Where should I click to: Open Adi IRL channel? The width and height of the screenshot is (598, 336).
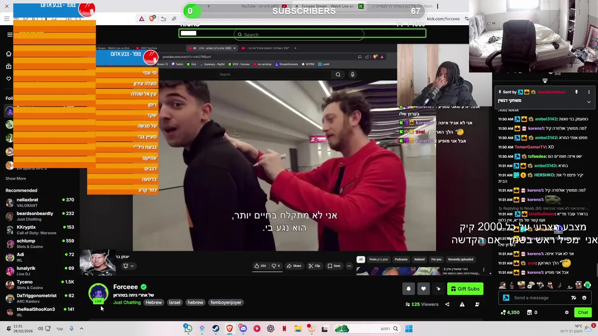pos(40,257)
